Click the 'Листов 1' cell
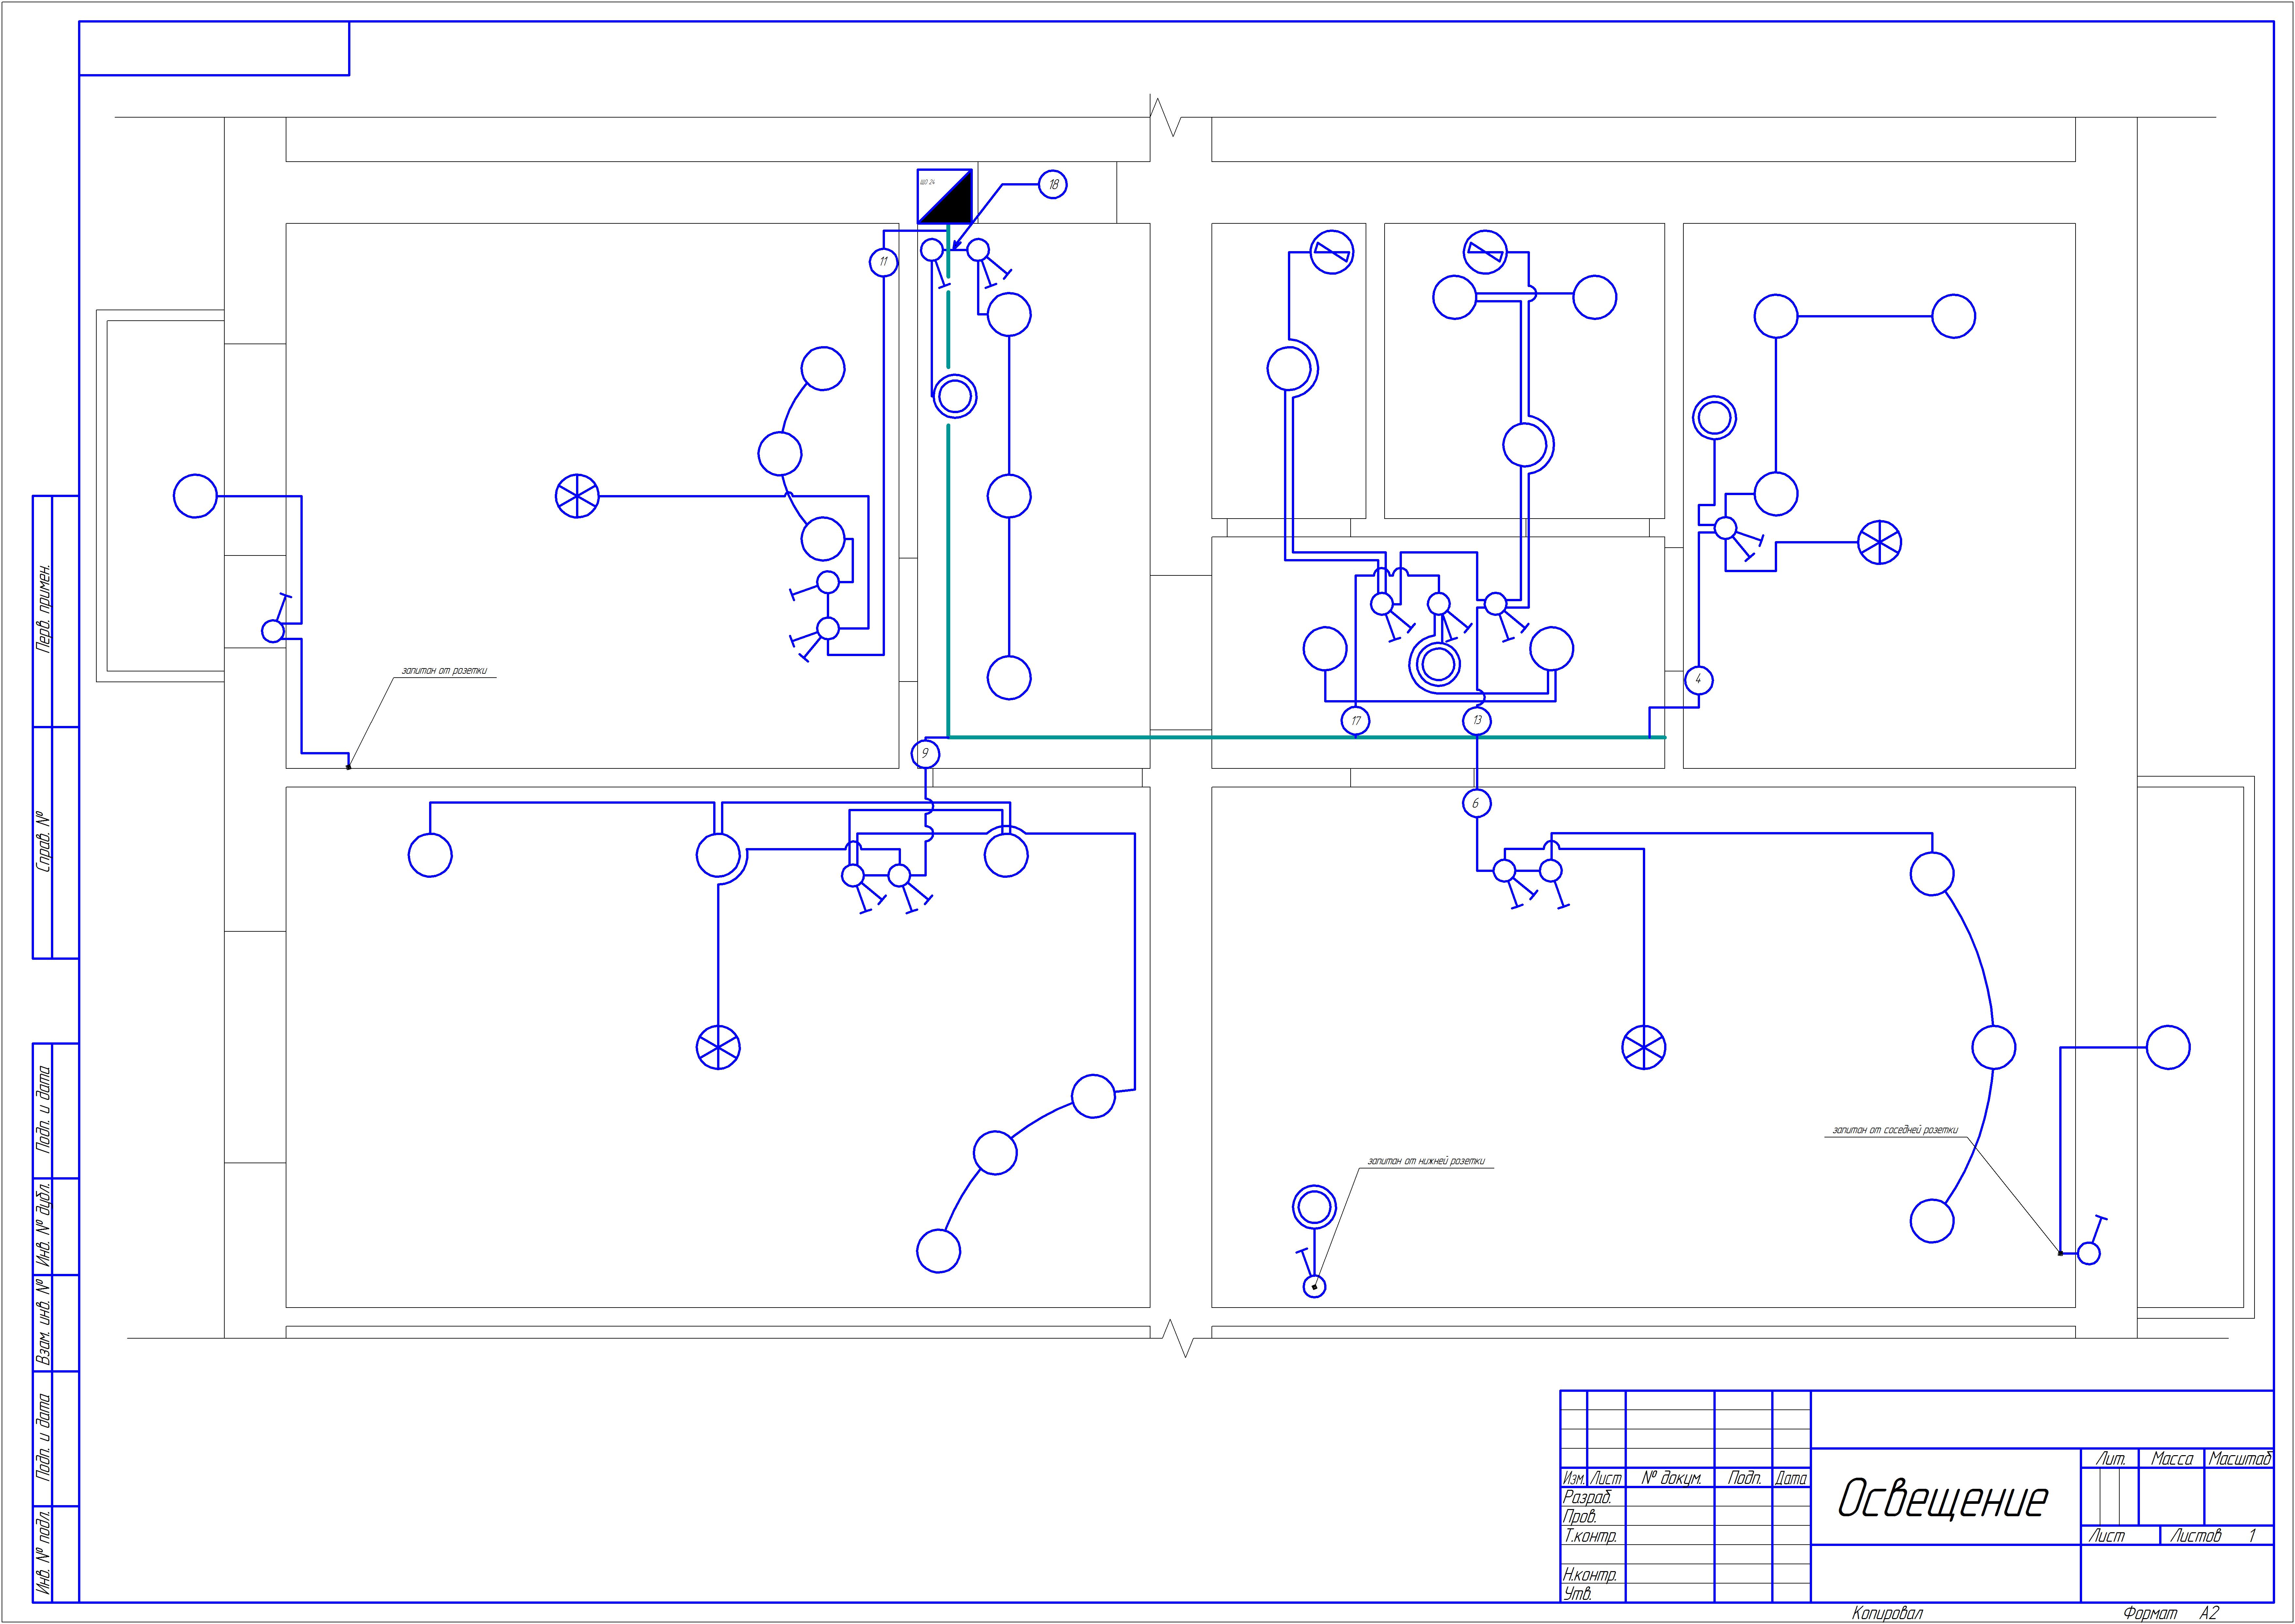Image resolution: width=2295 pixels, height=1624 pixels. point(2217,1535)
